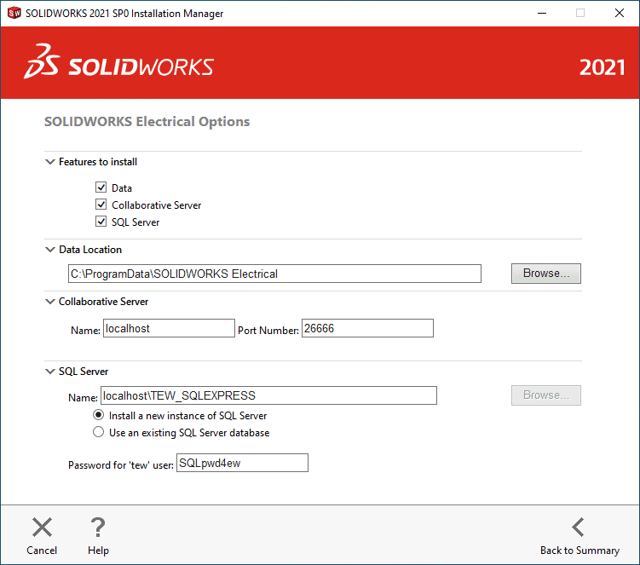This screenshot has width=640, height=565.
Task: Click the Data Location path field
Action: (x=274, y=274)
